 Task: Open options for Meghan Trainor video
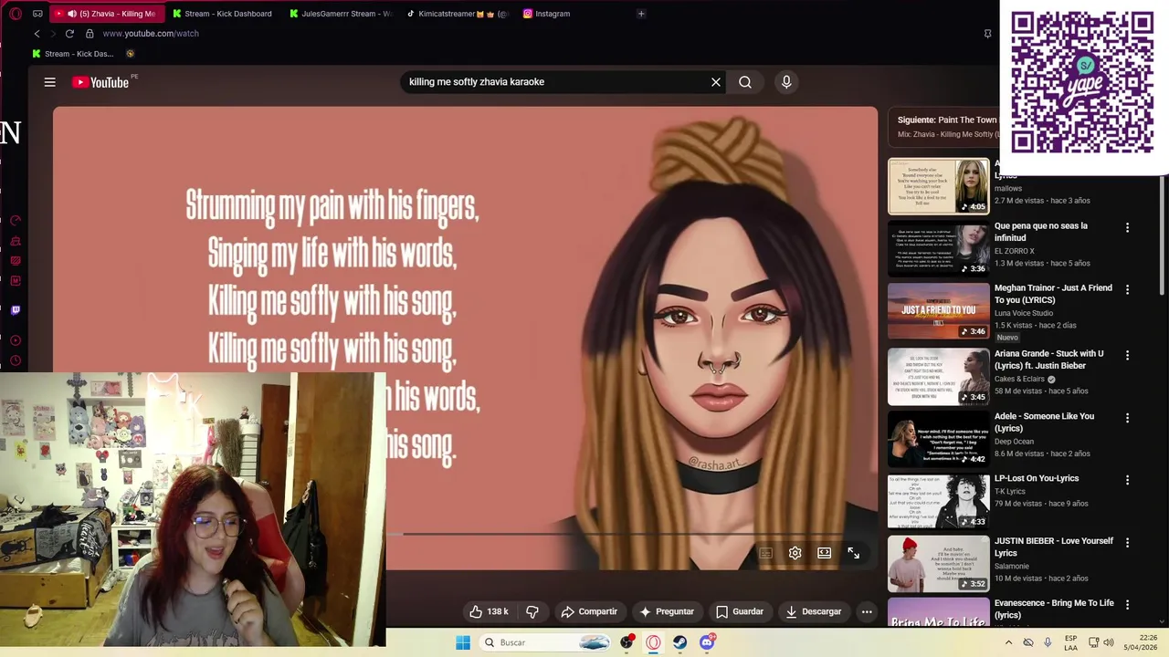click(x=1127, y=289)
